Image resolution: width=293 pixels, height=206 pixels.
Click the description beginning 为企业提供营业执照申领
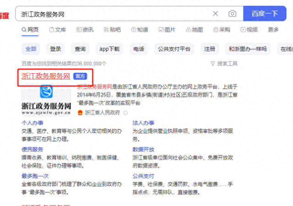click(x=183, y=135)
